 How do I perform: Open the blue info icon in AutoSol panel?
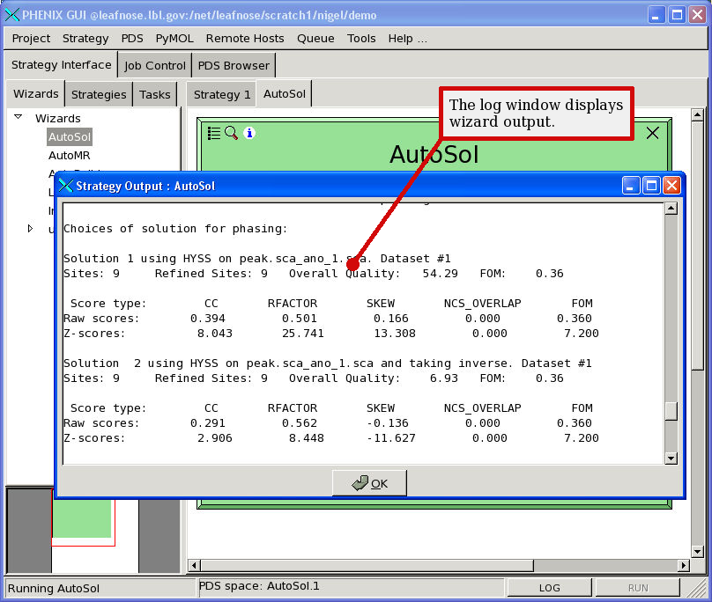249,133
